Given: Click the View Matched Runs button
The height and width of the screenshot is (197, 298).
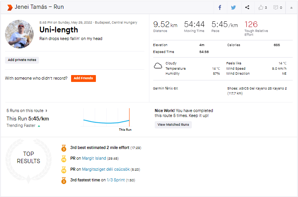Looking at the screenshot, I should point(173,125).
